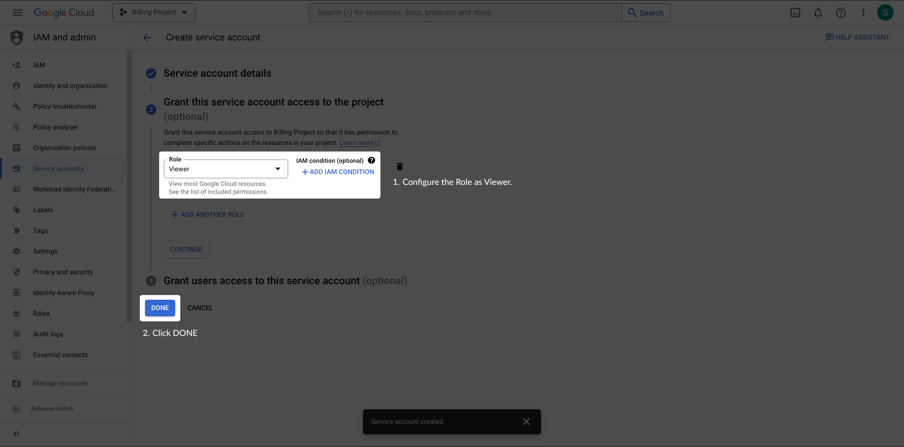Image resolution: width=904 pixels, height=447 pixels.
Task: Open the Billing Project selector
Action: point(153,12)
